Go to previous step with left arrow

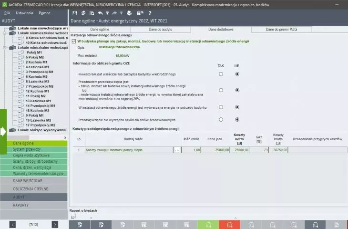(13, 225)
